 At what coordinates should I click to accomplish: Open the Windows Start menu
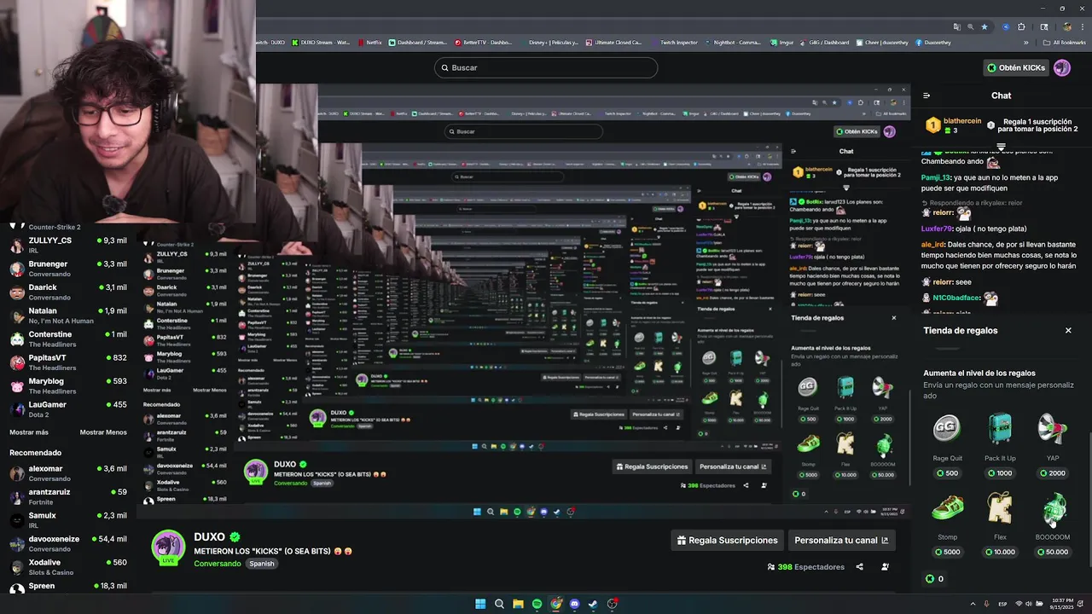coord(480,604)
